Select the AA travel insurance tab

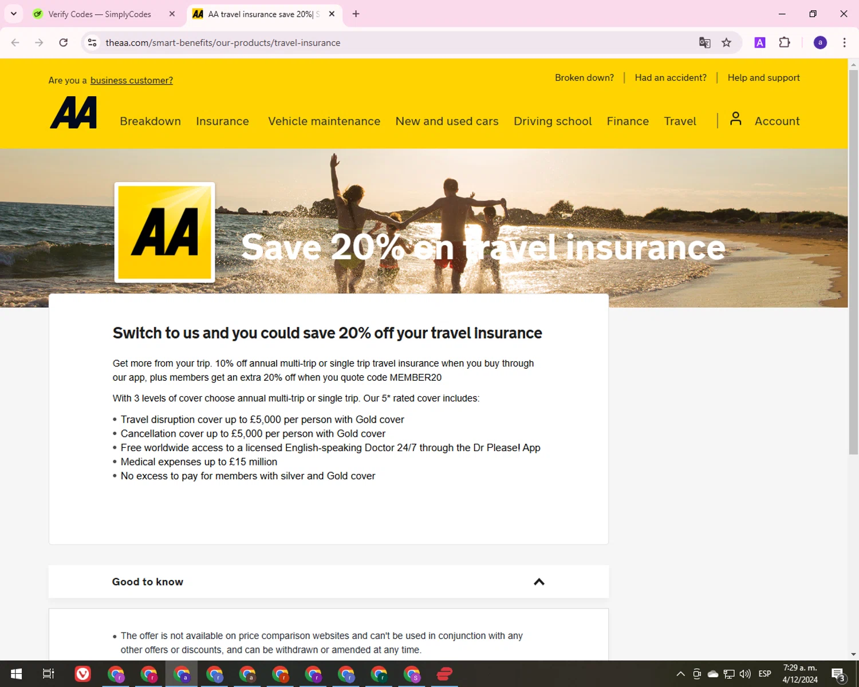click(263, 14)
